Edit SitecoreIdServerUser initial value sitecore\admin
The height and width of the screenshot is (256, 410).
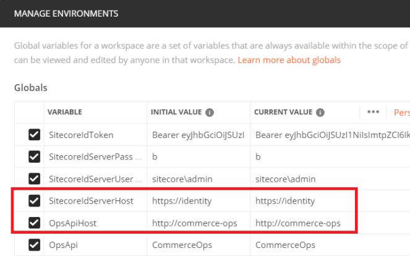point(199,179)
